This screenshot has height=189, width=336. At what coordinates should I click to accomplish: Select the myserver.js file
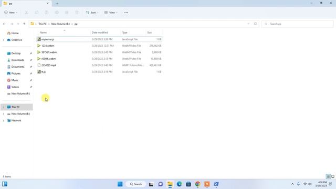point(99,39)
